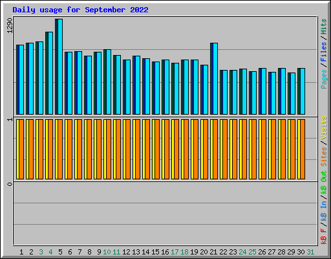Click the tallest cyan bar for day 5
This screenshot has width=331, height=259.
point(60,67)
